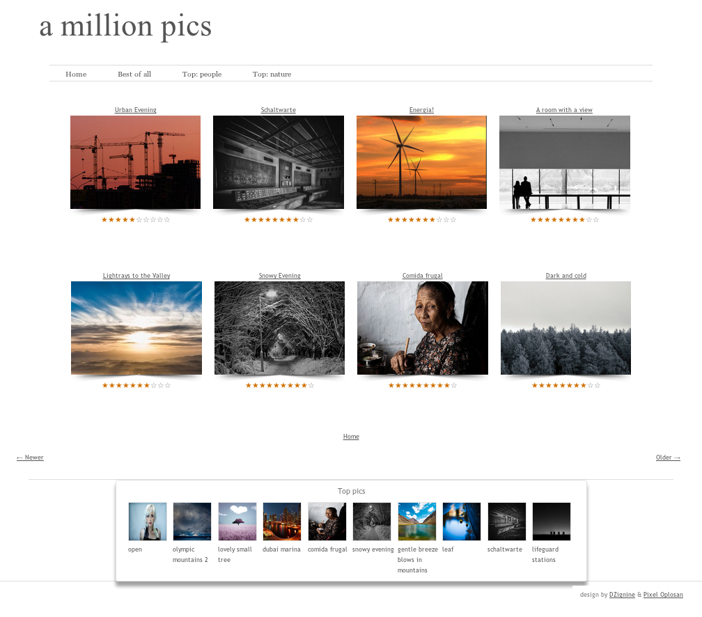Go to Home in the navigation menu
The width and height of the screenshot is (702, 617).
[x=76, y=75]
